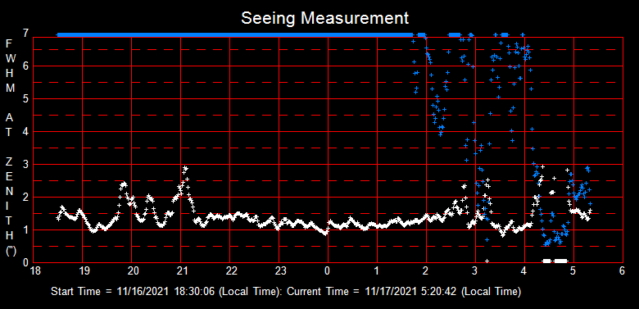The width and height of the screenshot is (639, 309).
Task: Click the x-axis label 22
Action: coord(232,271)
